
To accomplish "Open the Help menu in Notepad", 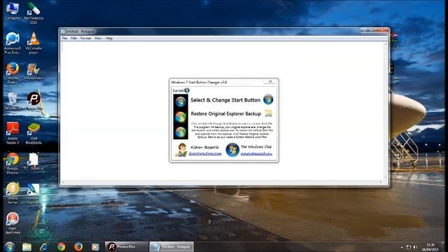I will pos(109,38).
